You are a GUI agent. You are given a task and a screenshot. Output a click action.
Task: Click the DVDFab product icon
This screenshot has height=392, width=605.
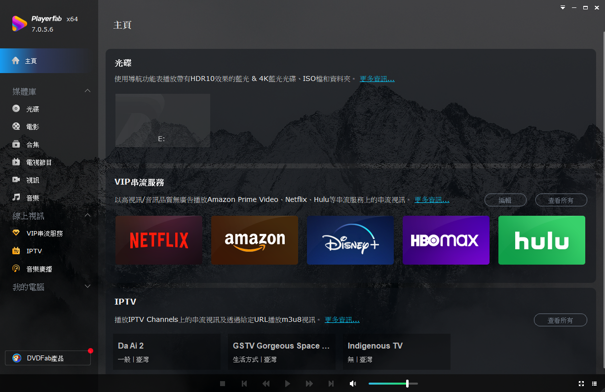click(17, 358)
